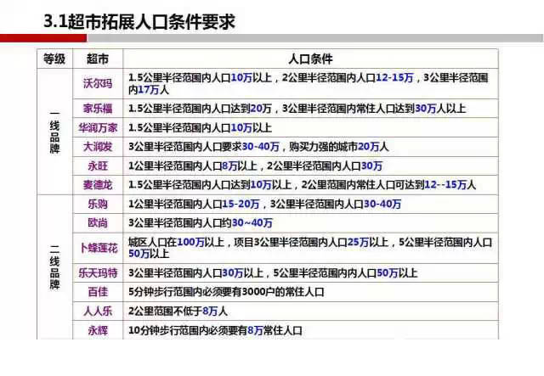
Task: Click 人人乐's condition 2公里范围不低于8万人
Action: (x=178, y=311)
